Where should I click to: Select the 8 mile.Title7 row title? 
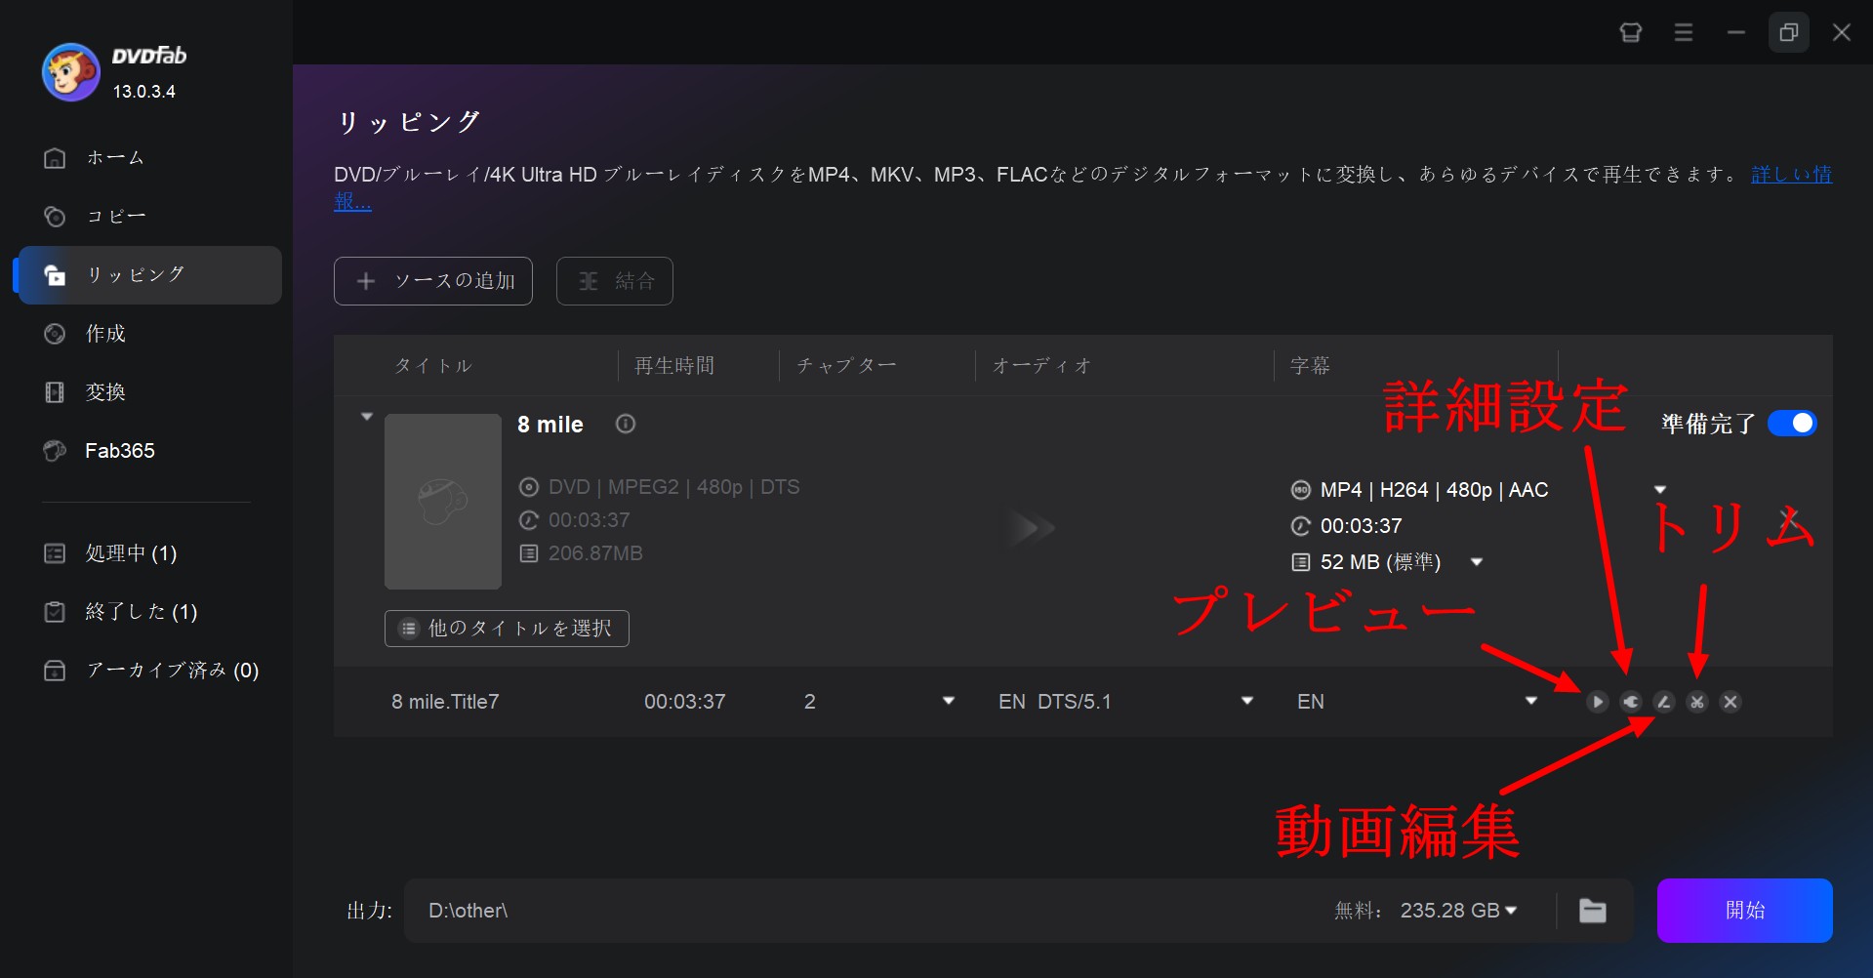pos(445,702)
